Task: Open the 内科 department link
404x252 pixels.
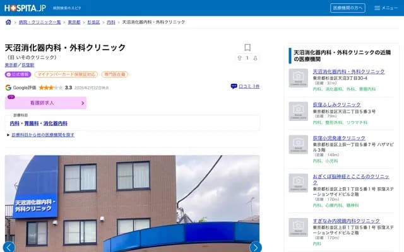Action: [x=15, y=123]
